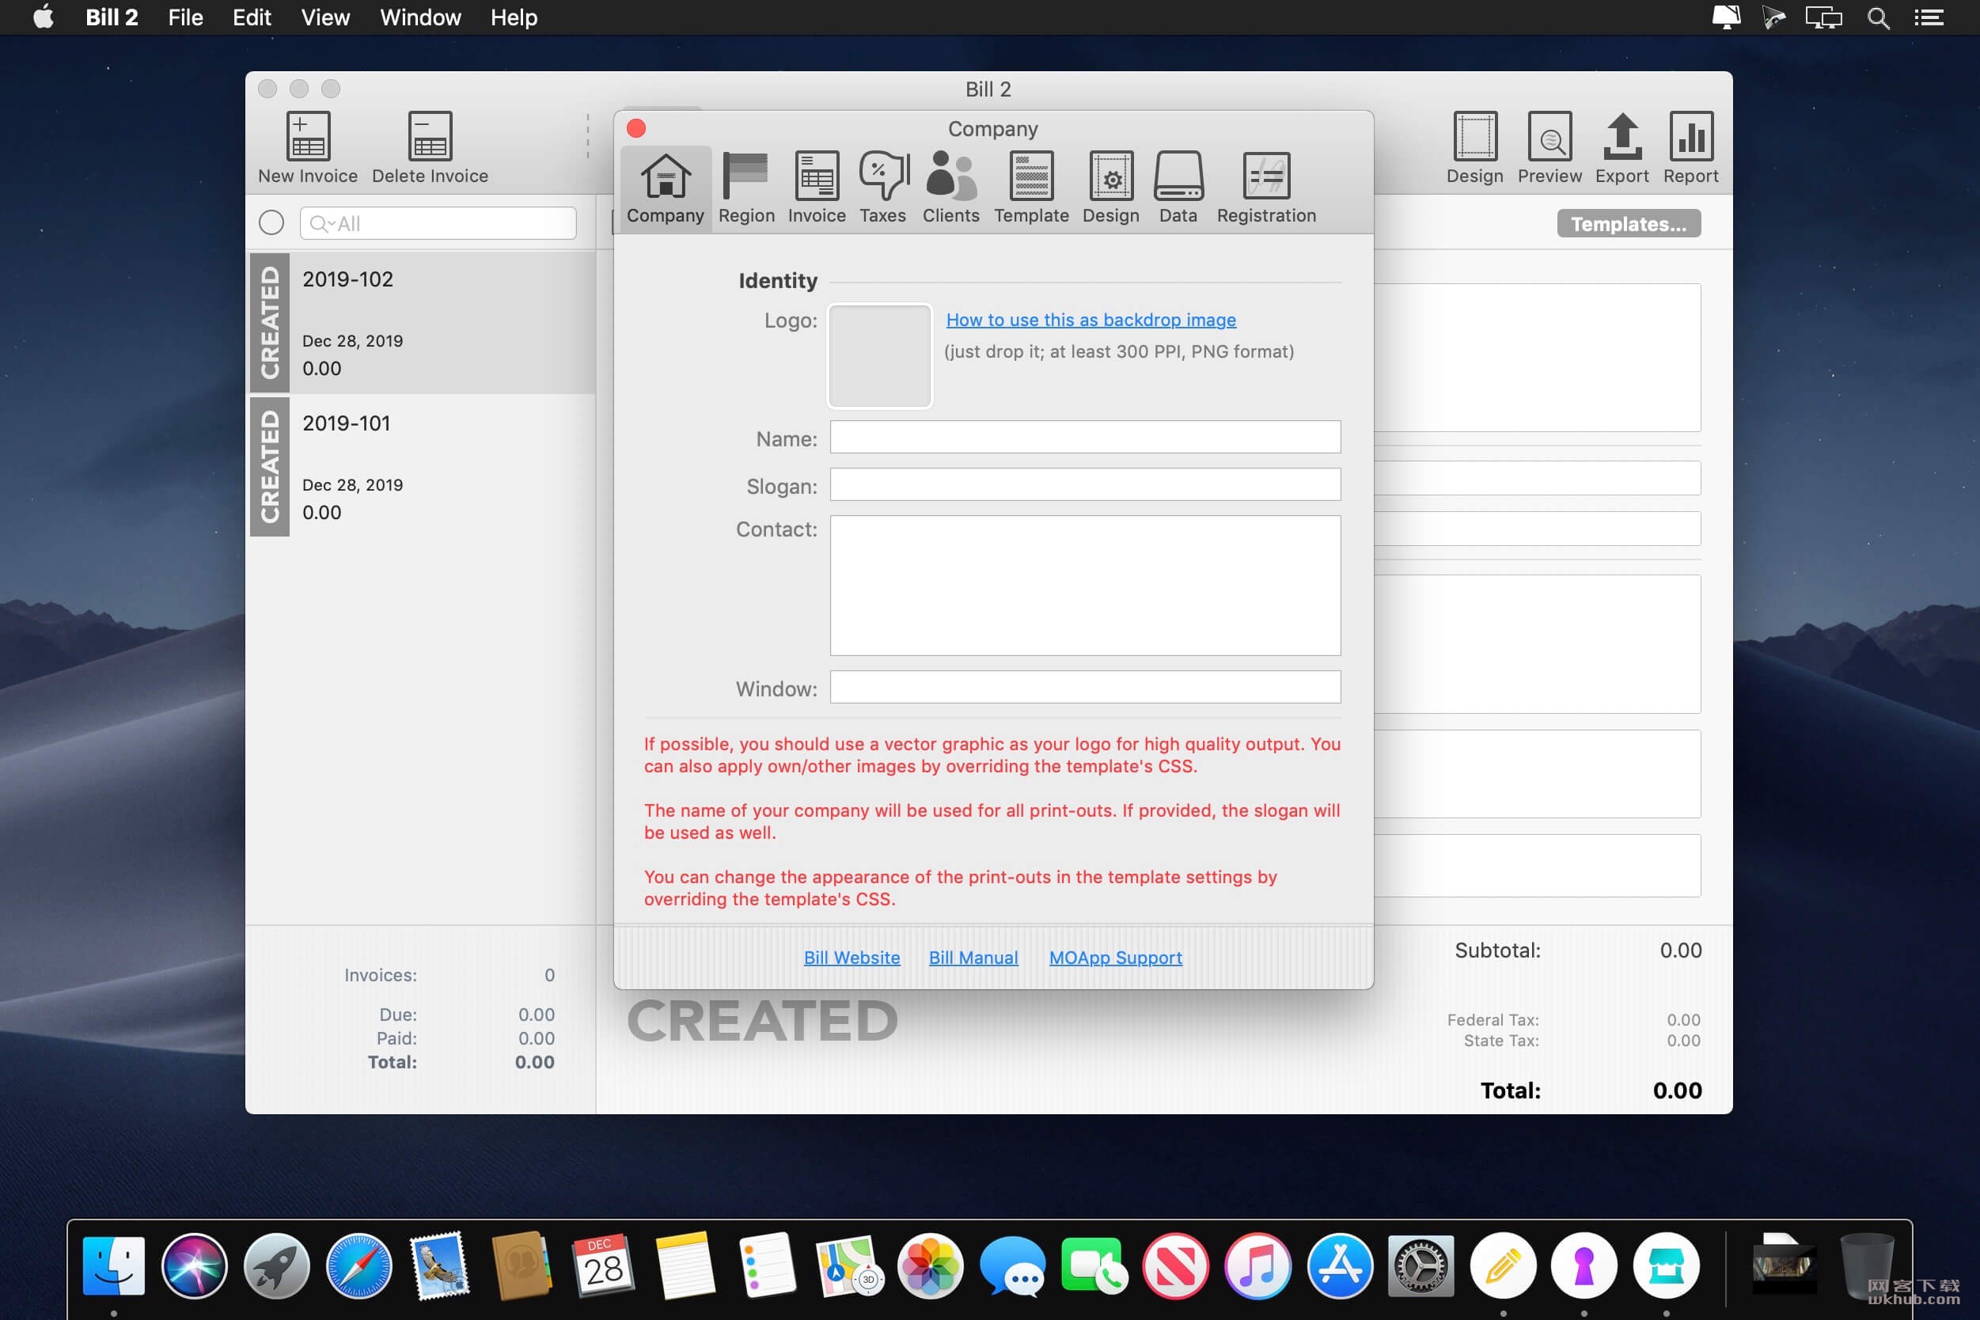The width and height of the screenshot is (1980, 1320).
Task: Open the File menu
Action: [185, 17]
